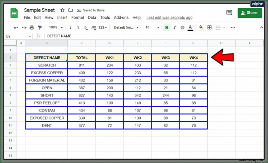Open the Format menu
The width and height of the screenshot is (268, 163).
[78, 18]
